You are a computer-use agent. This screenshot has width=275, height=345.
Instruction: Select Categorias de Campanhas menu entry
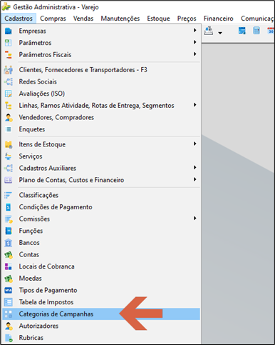(x=101, y=314)
